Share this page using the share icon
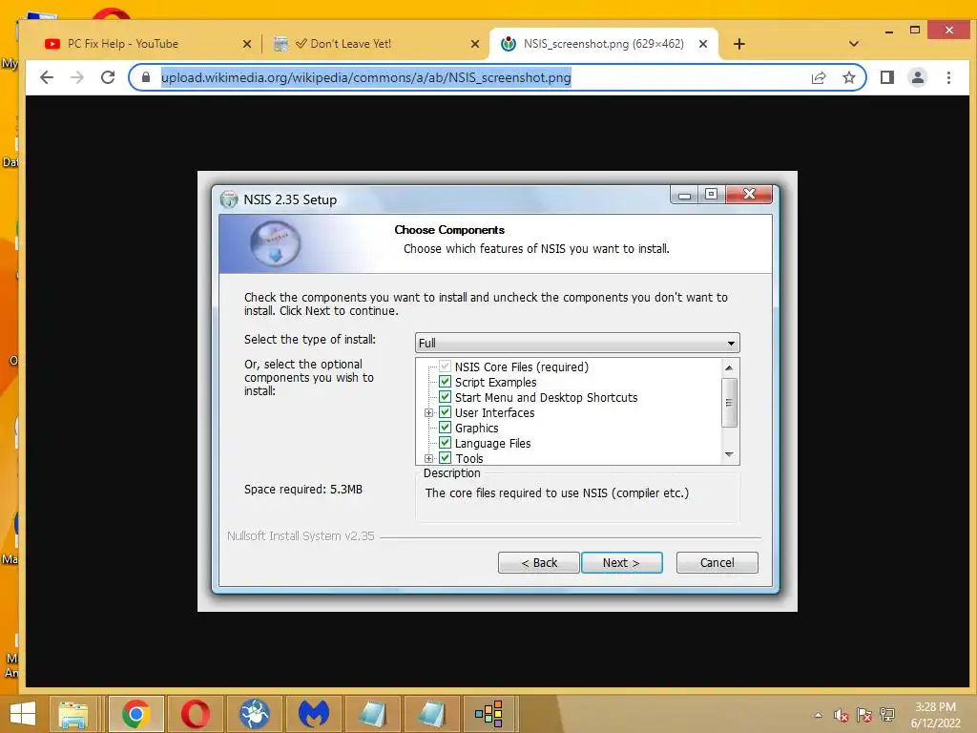 click(818, 77)
